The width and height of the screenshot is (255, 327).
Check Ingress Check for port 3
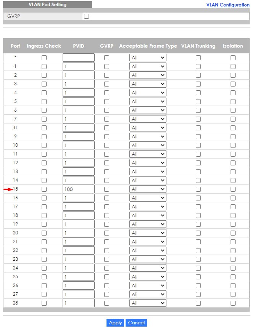pyautogui.click(x=44, y=84)
